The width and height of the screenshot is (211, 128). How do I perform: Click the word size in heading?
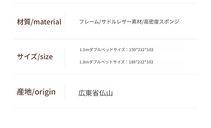46,57
